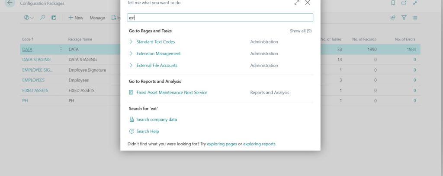Click Show all (9) results link
Viewport: 443px width, 176px height.
[301, 31]
